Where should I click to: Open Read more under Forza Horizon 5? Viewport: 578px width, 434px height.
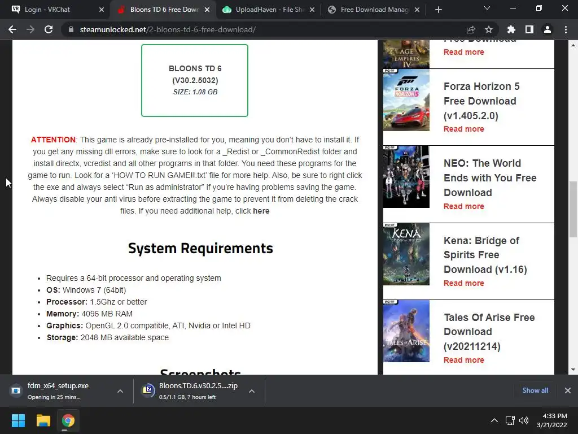point(464,129)
